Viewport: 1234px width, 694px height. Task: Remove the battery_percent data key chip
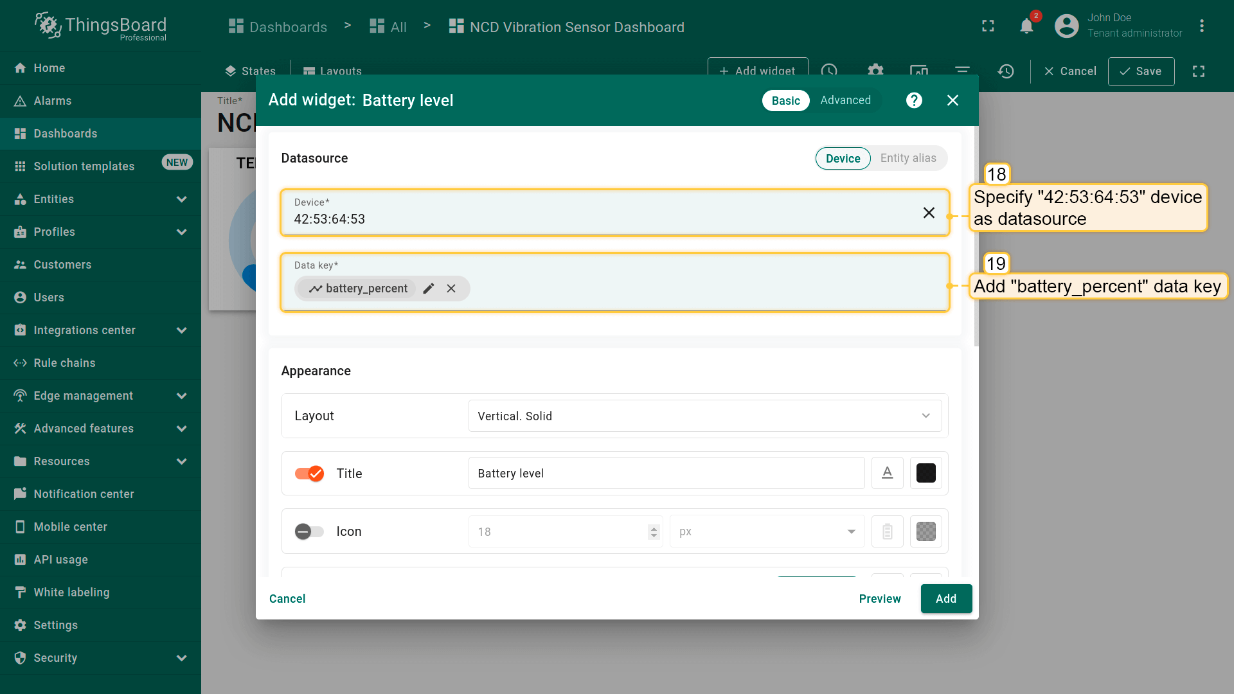[x=451, y=289]
